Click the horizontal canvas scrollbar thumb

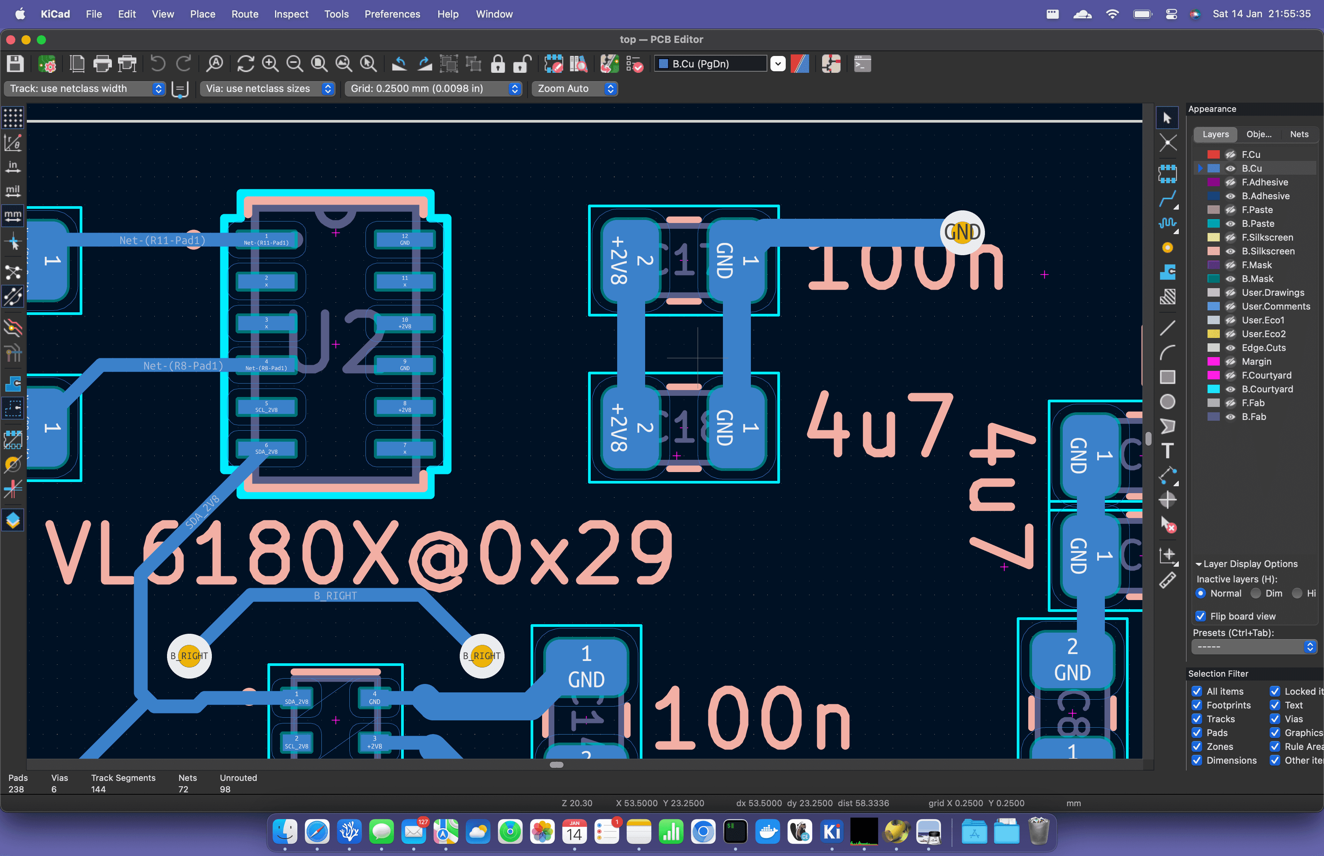point(556,765)
